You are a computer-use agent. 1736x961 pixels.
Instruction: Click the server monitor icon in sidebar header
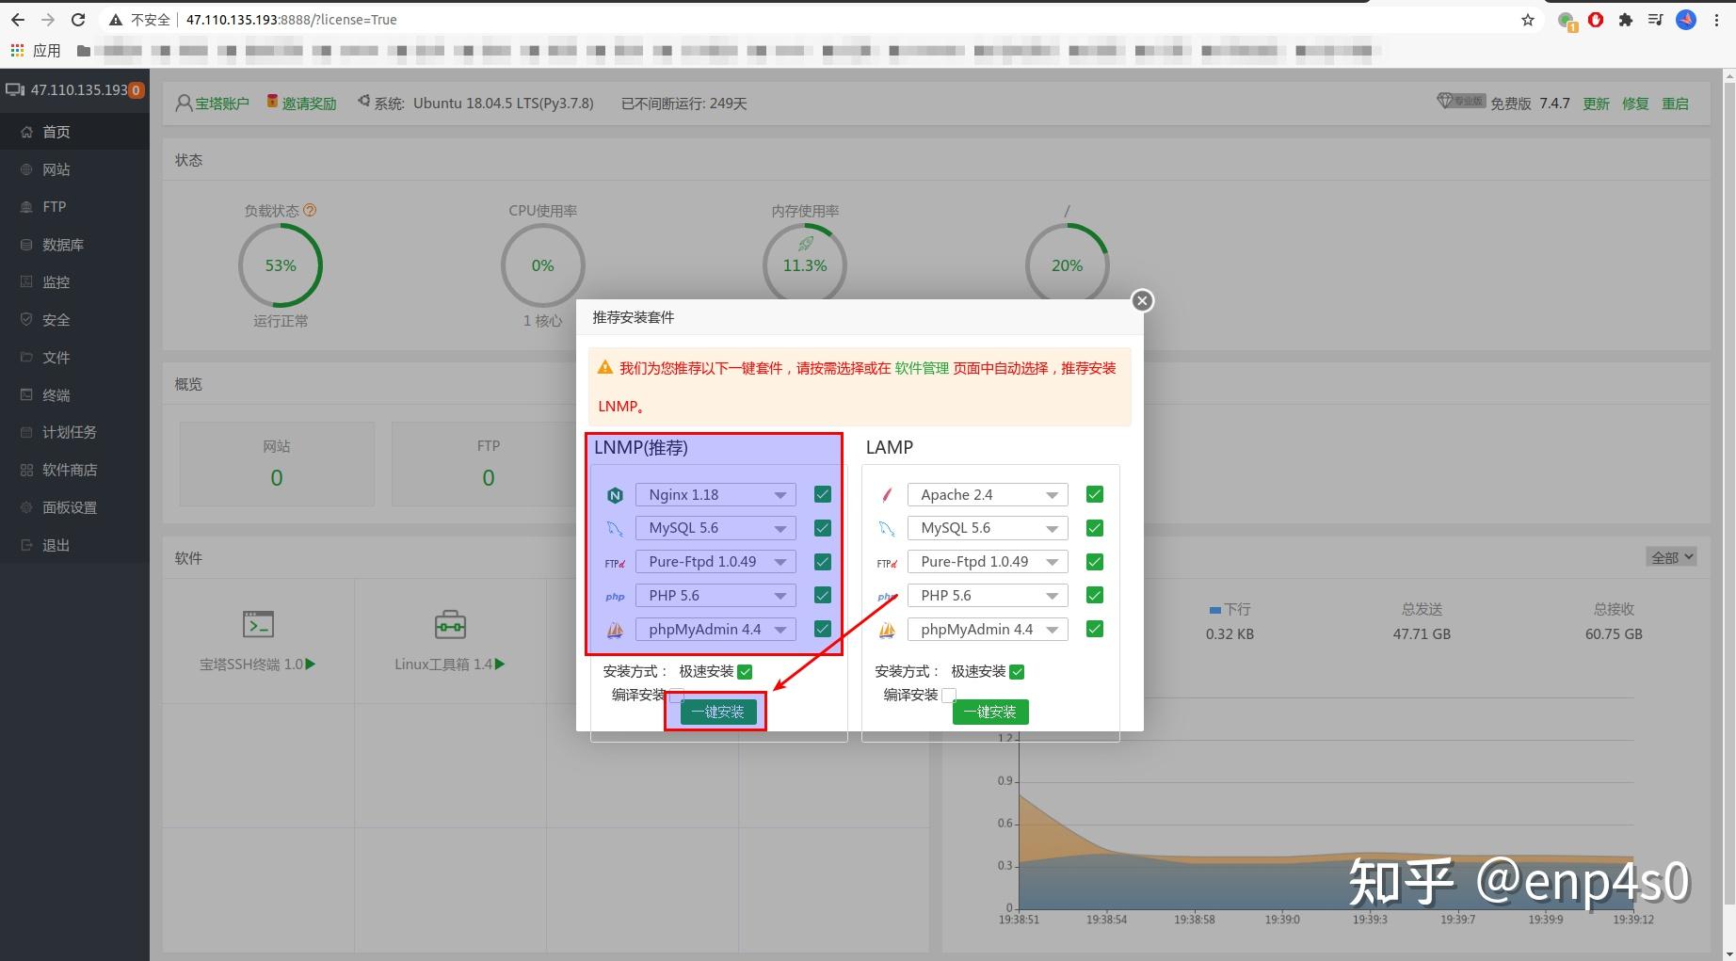(15, 90)
